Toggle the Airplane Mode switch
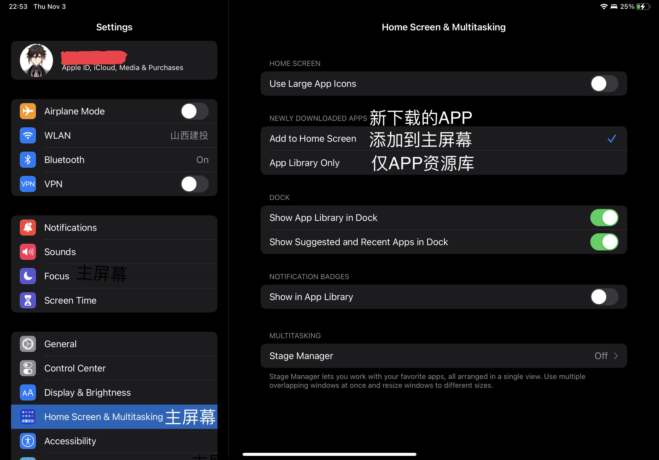 click(194, 111)
